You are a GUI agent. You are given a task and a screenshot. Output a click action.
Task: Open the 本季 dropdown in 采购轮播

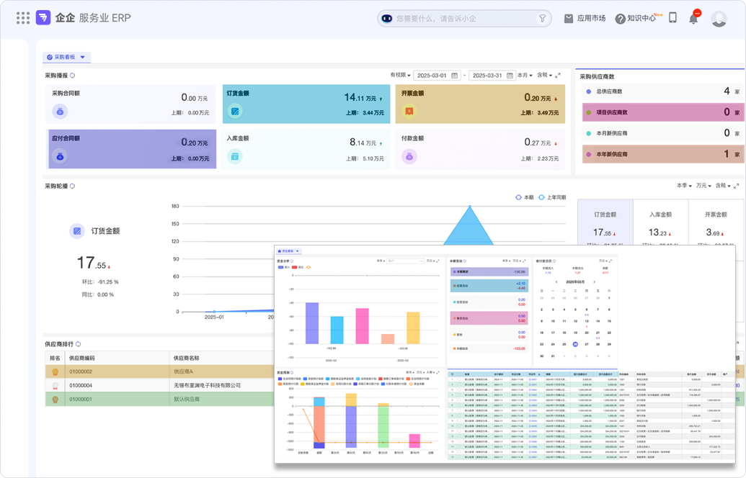pos(684,186)
